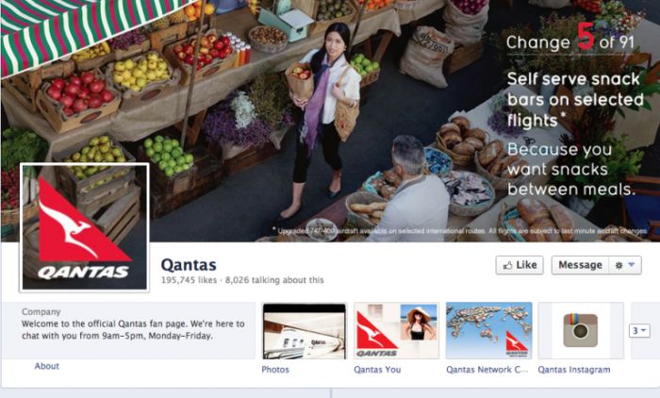Click the Photos label link

click(x=275, y=370)
